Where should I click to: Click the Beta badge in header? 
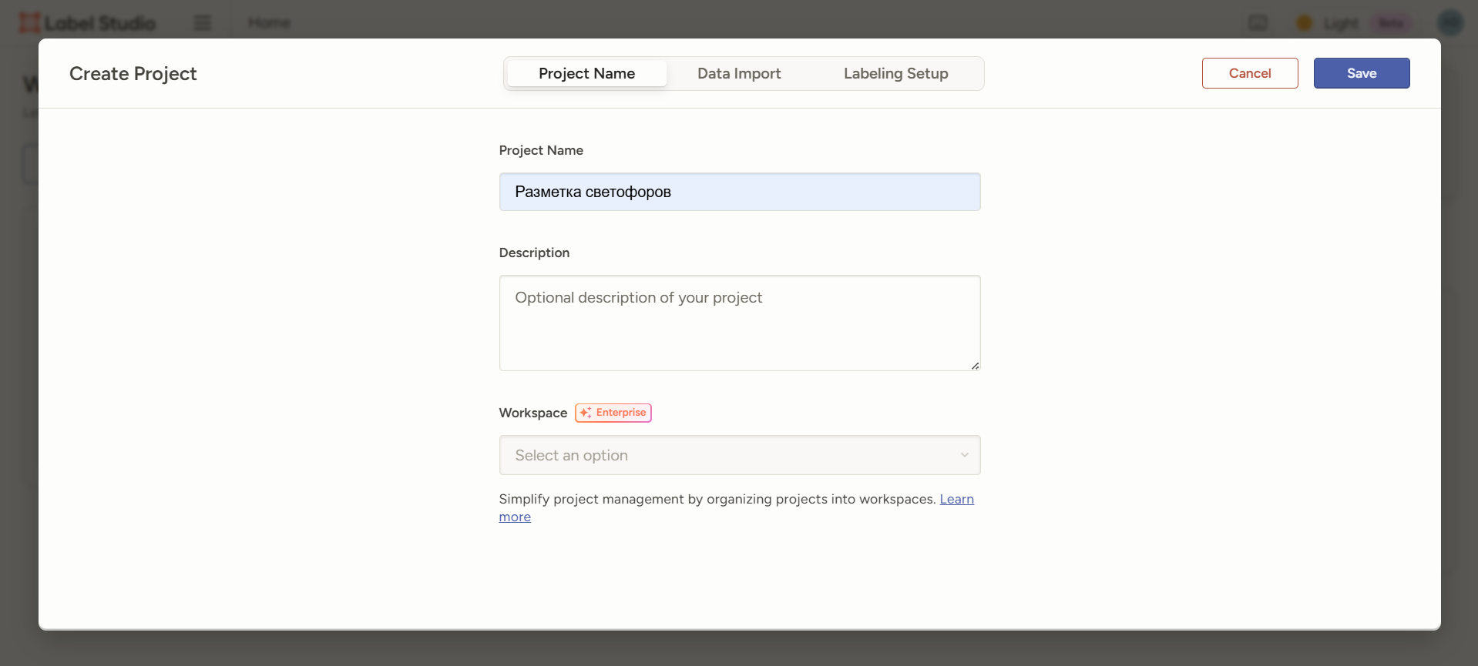pos(1390,23)
